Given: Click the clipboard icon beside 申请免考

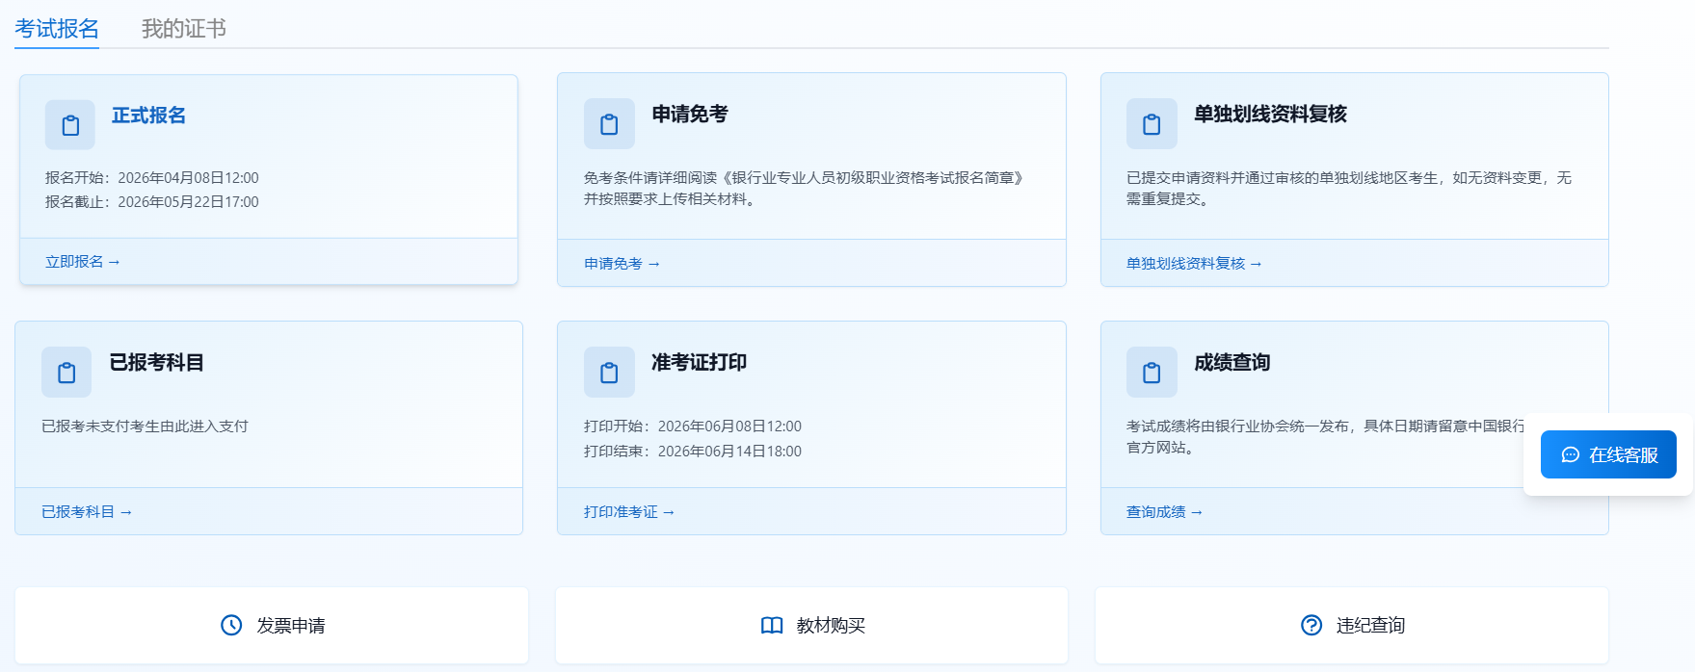Looking at the screenshot, I should tap(609, 124).
